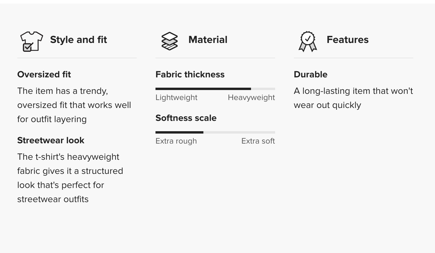Click the streetwear outfits description paragraph

tap(70, 178)
